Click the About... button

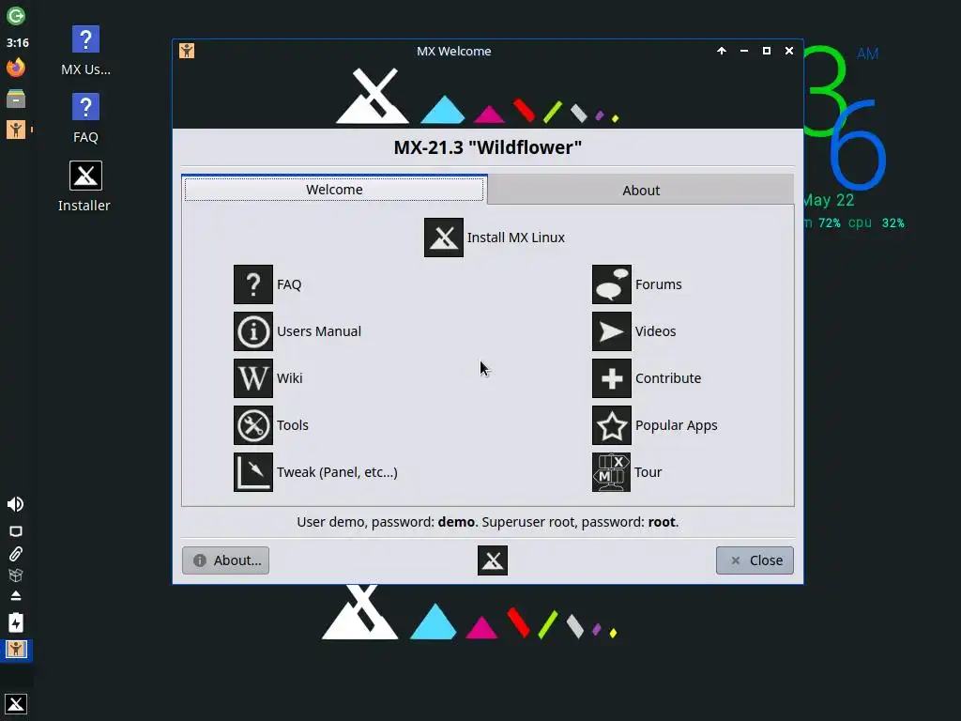(225, 560)
